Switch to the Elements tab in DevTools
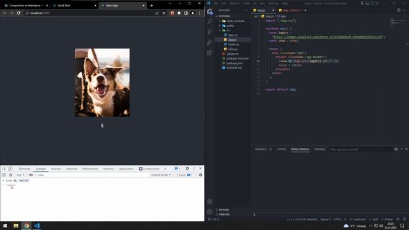Screen dimensions: 409x230 point(24,169)
